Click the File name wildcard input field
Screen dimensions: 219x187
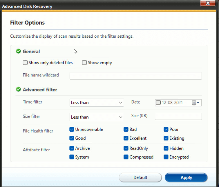[x=136, y=76]
